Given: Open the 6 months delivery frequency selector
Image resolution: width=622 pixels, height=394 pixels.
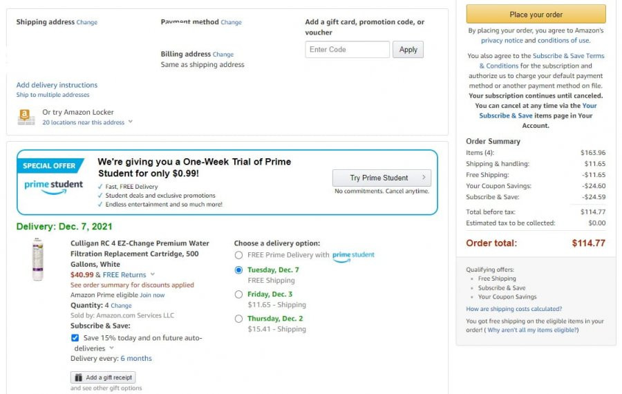Looking at the screenshot, I should point(136,358).
